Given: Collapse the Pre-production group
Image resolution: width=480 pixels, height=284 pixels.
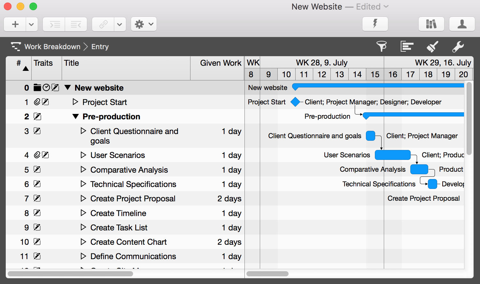Looking at the screenshot, I should tap(75, 116).
